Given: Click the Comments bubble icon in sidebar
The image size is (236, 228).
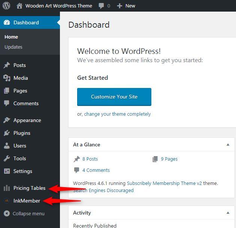Looking at the screenshot, I should (7, 103).
